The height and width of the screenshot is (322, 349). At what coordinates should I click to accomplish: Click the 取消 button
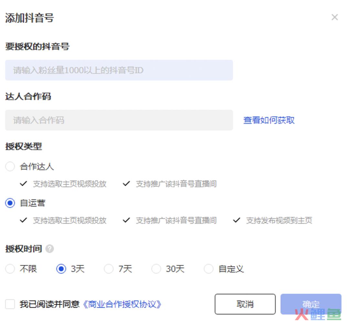[x=245, y=304]
